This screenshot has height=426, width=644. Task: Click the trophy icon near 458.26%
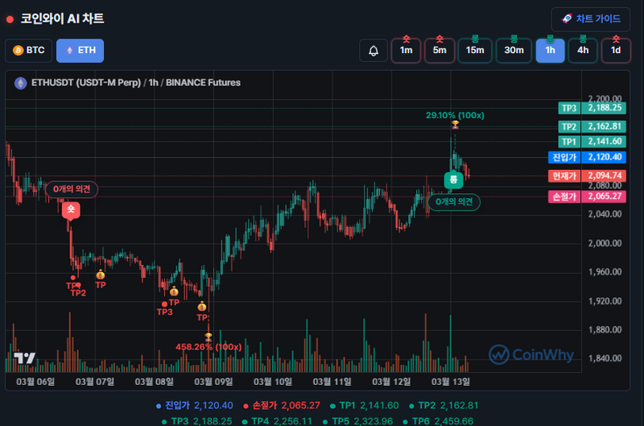(208, 337)
